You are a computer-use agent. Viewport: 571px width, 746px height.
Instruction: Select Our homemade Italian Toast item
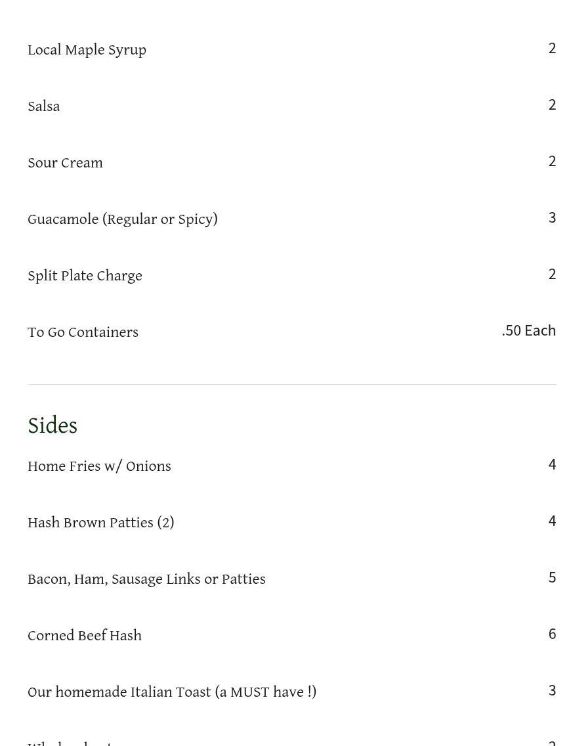[x=172, y=692]
